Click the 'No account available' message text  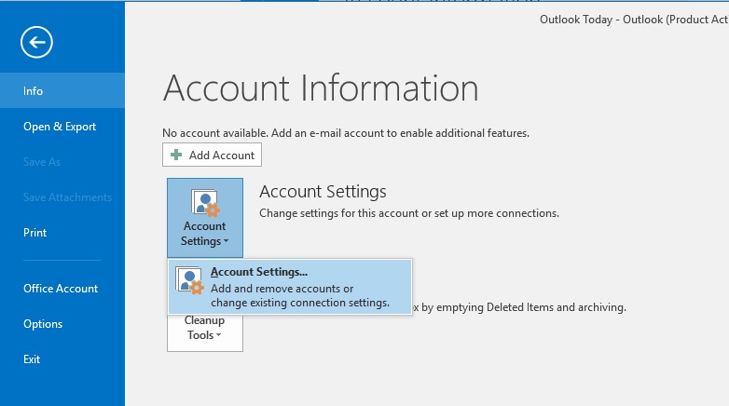tap(346, 133)
